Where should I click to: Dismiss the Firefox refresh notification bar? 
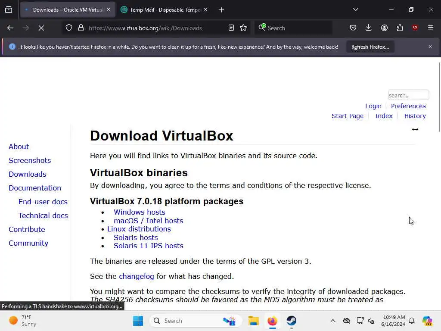[x=430, y=47]
